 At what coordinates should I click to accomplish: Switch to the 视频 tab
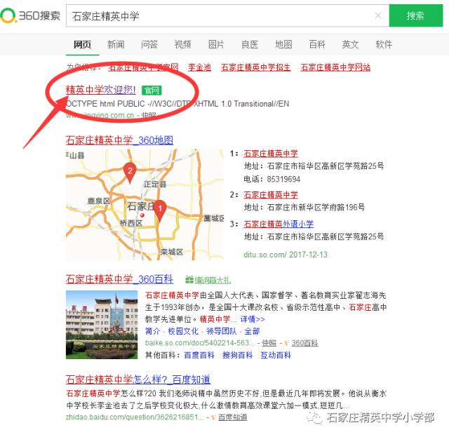182,44
